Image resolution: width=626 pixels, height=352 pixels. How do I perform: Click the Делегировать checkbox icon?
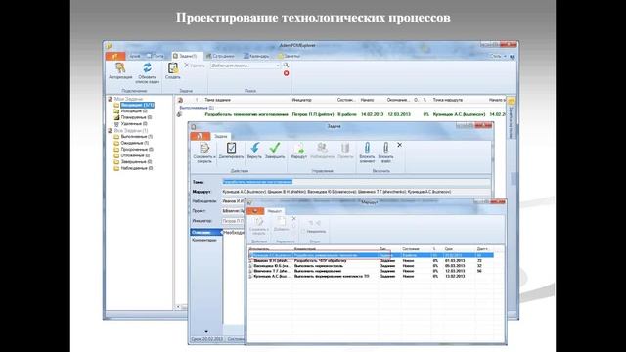(231, 148)
